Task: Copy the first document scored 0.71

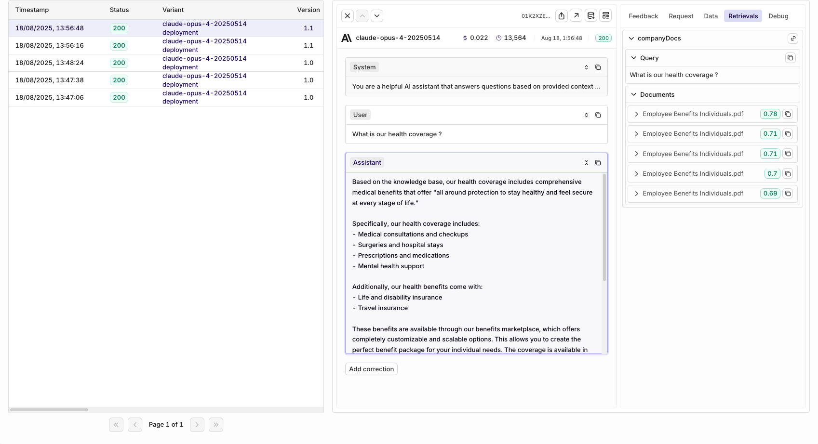Action: (x=788, y=134)
